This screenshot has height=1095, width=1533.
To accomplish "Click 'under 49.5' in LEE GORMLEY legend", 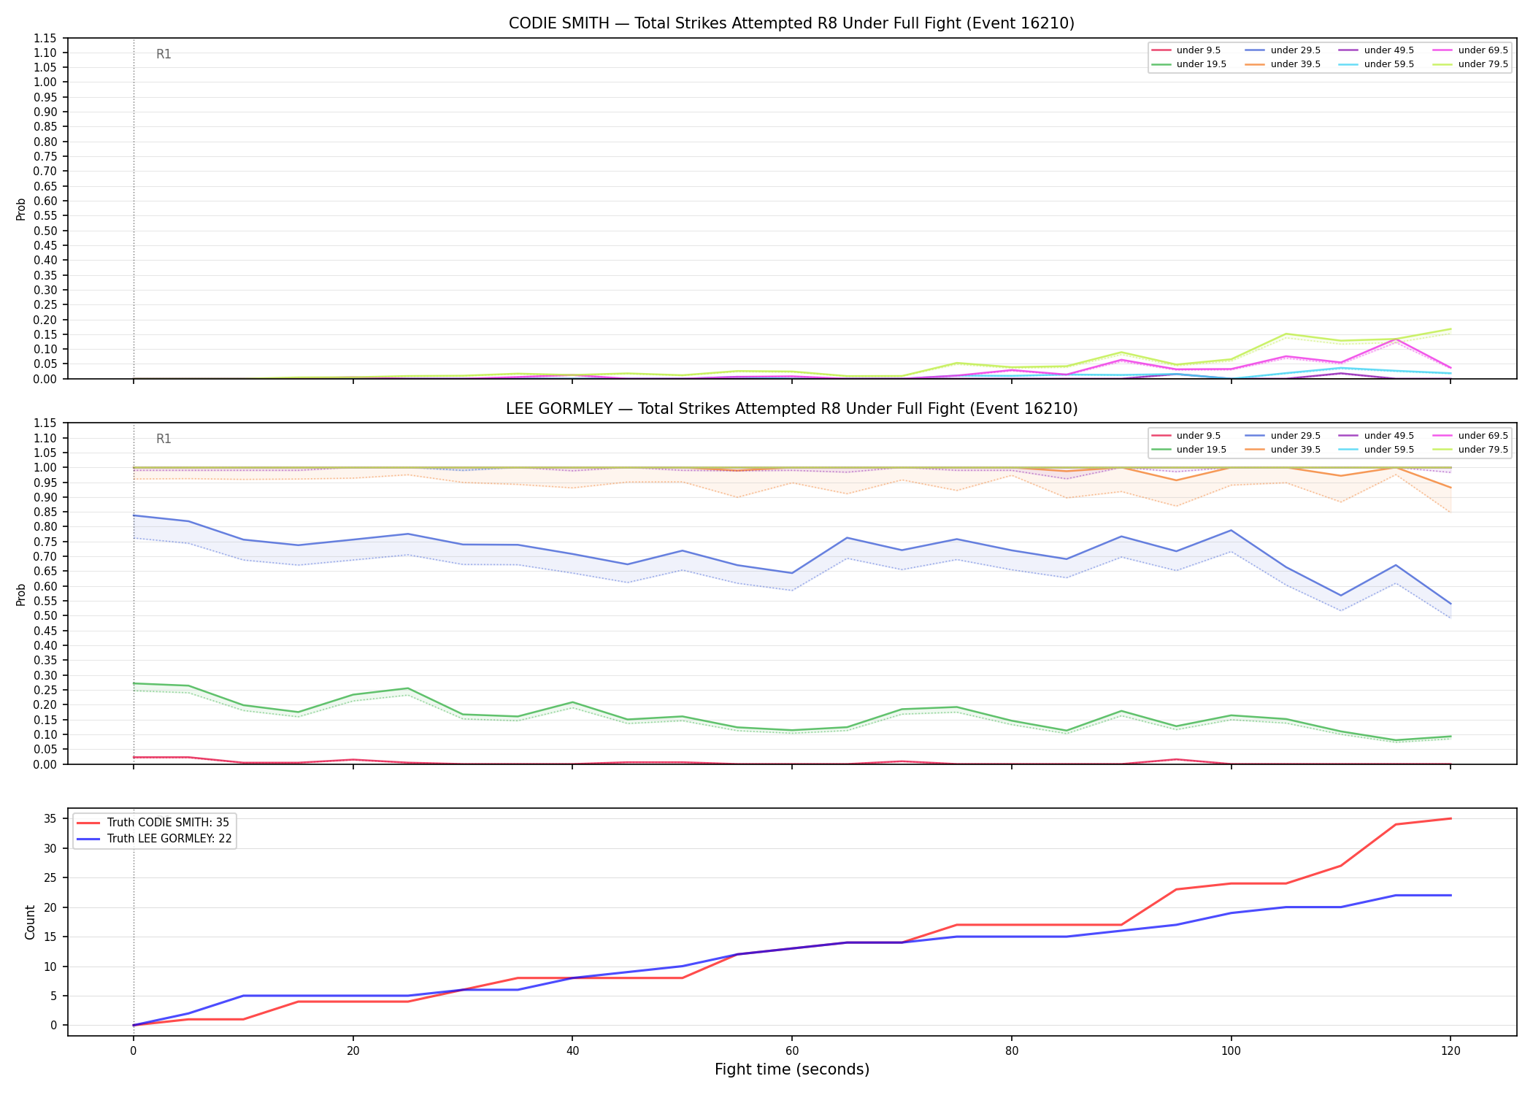I will click(x=1389, y=436).
